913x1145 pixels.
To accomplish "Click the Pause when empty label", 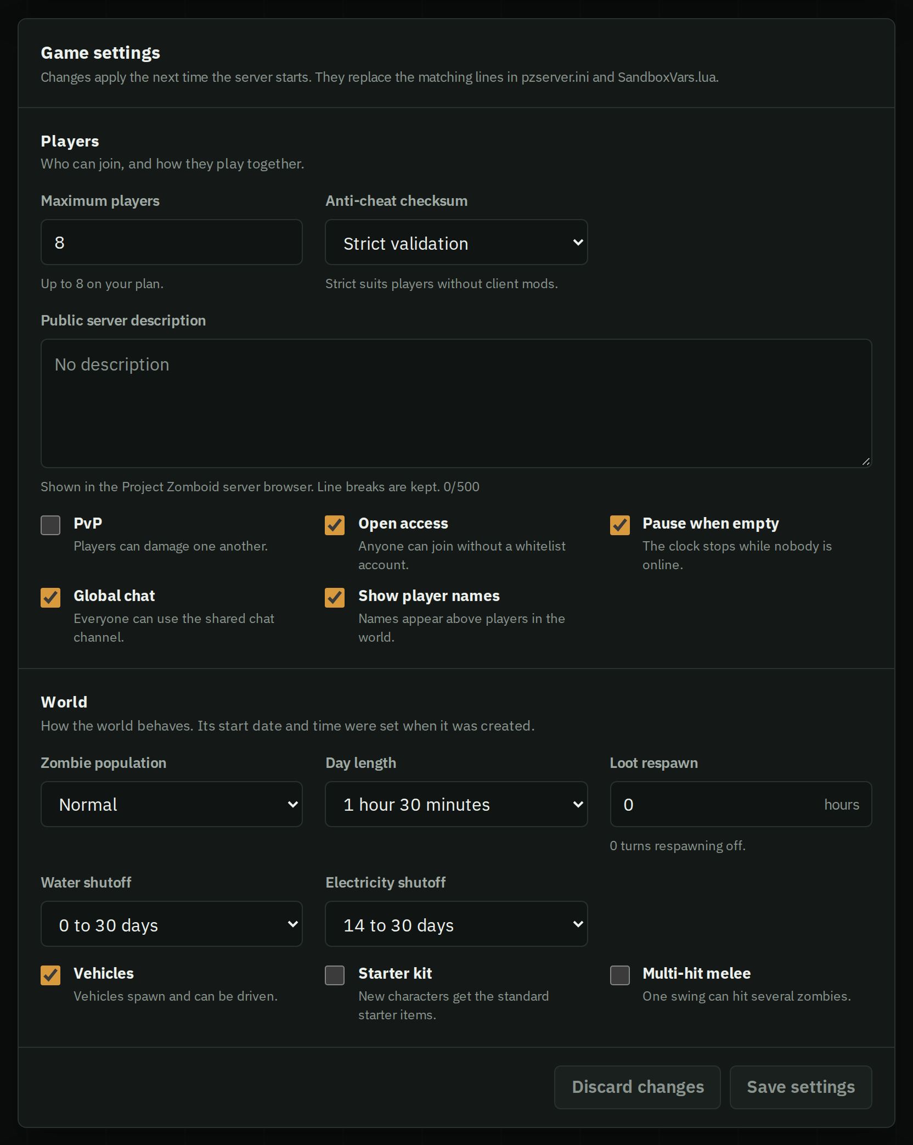I will 711,524.
